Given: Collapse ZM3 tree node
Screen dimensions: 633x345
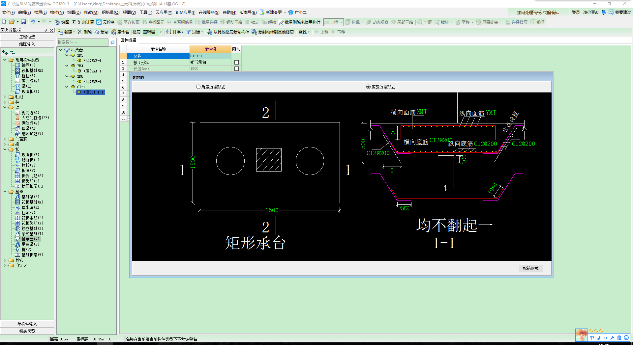Looking at the screenshot, I should click(67, 55).
